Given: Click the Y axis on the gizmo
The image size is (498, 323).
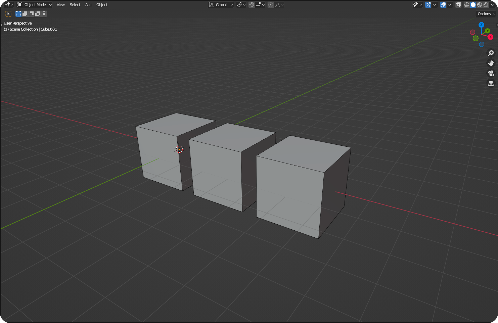Looking at the screenshot, I should tap(487, 31).
